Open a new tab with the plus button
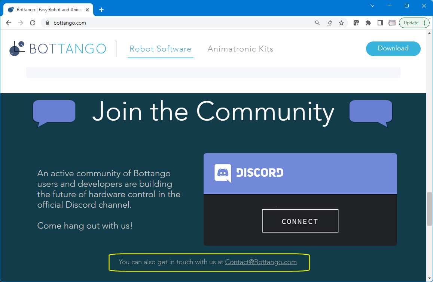Image resolution: width=433 pixels, height=282 pixels. [x=101, y=10]
